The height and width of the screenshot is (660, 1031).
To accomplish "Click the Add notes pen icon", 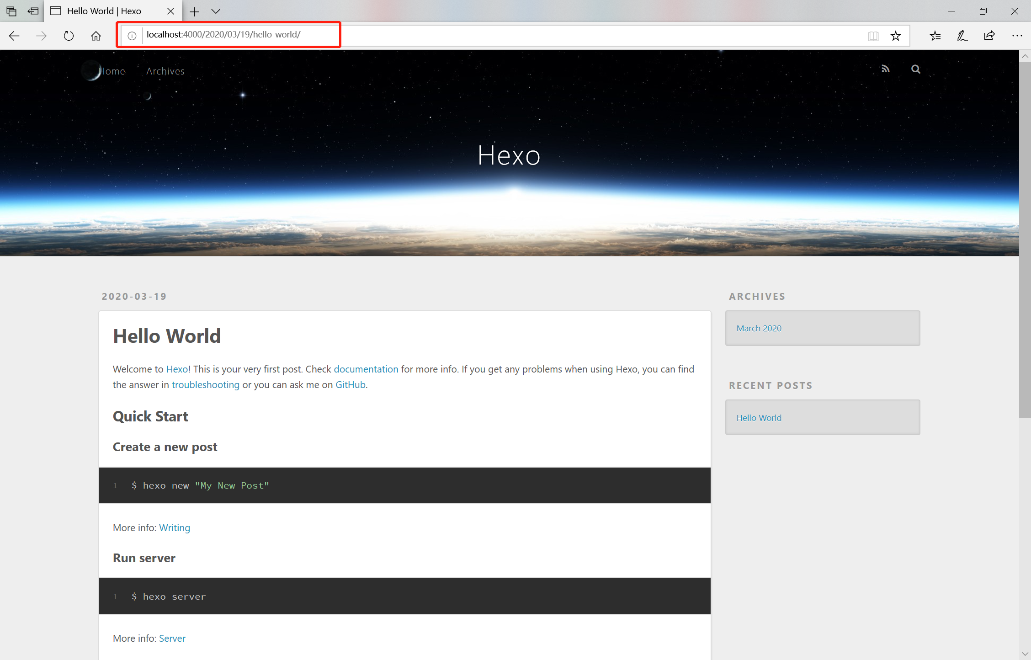I will click(962, 36).
